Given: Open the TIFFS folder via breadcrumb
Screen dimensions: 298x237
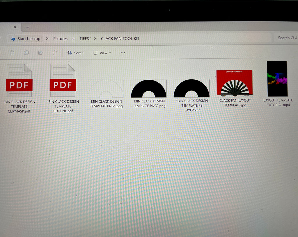Looking at the screenshot, I should click(84, 38).
